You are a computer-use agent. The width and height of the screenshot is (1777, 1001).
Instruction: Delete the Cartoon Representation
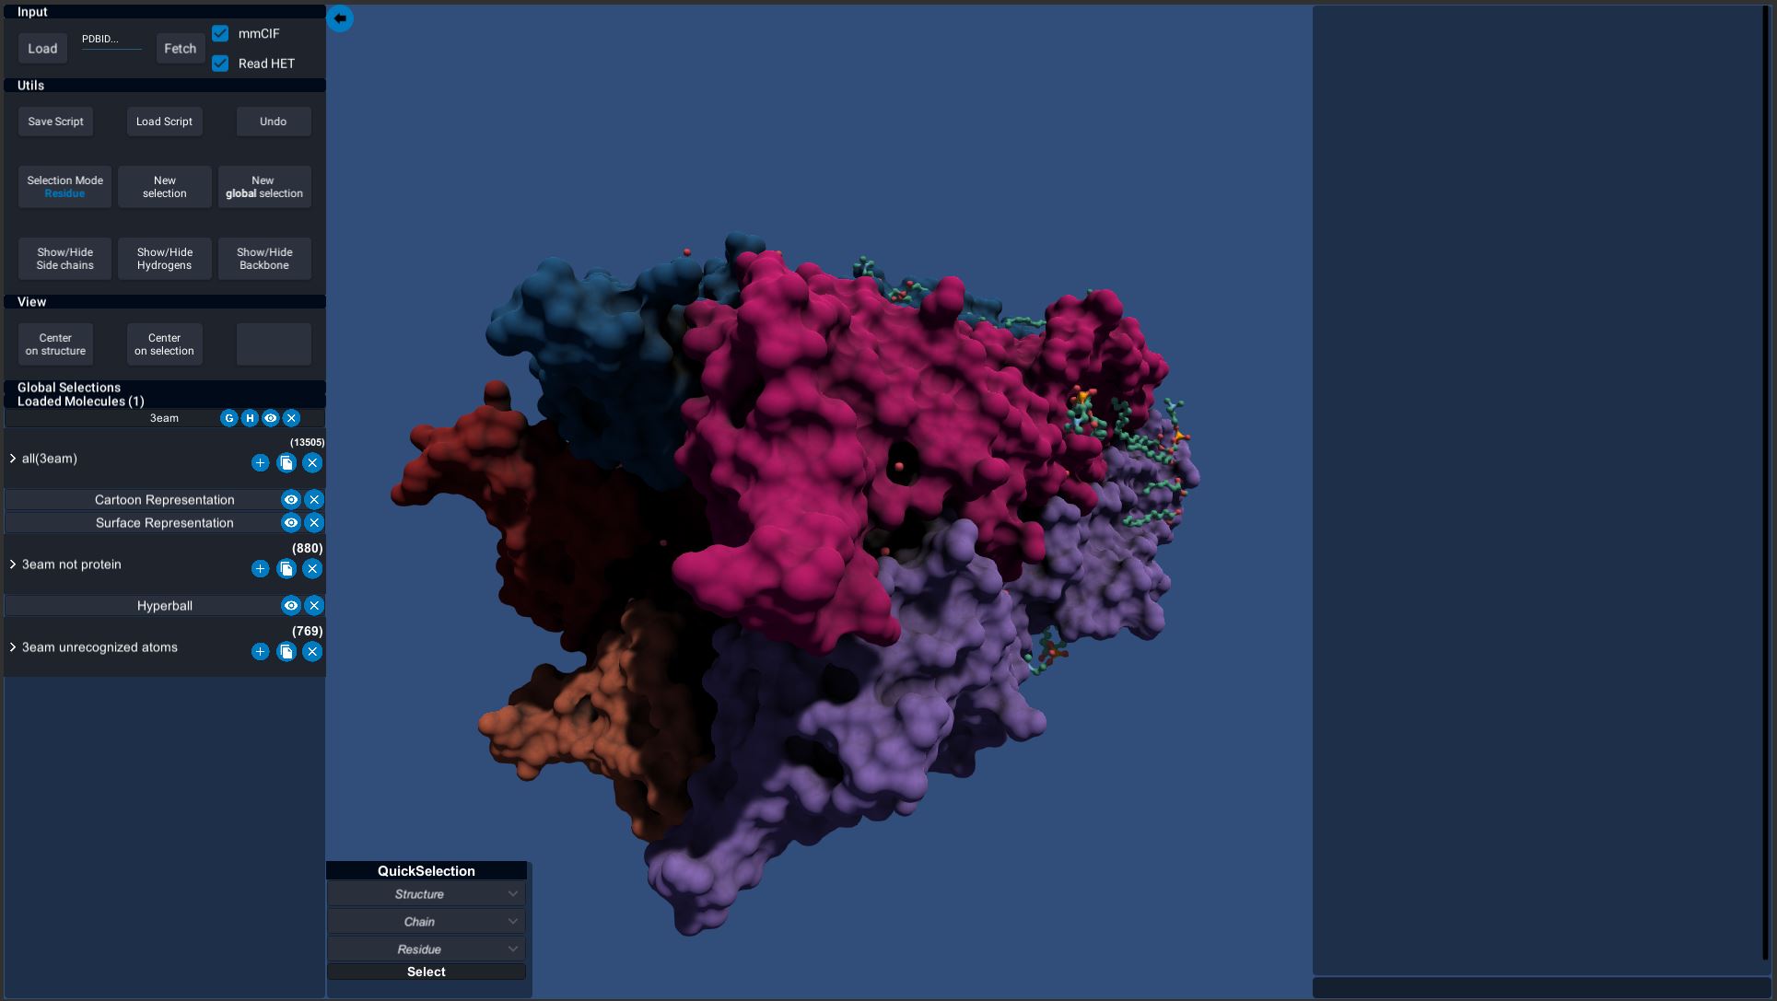[314, 500]
